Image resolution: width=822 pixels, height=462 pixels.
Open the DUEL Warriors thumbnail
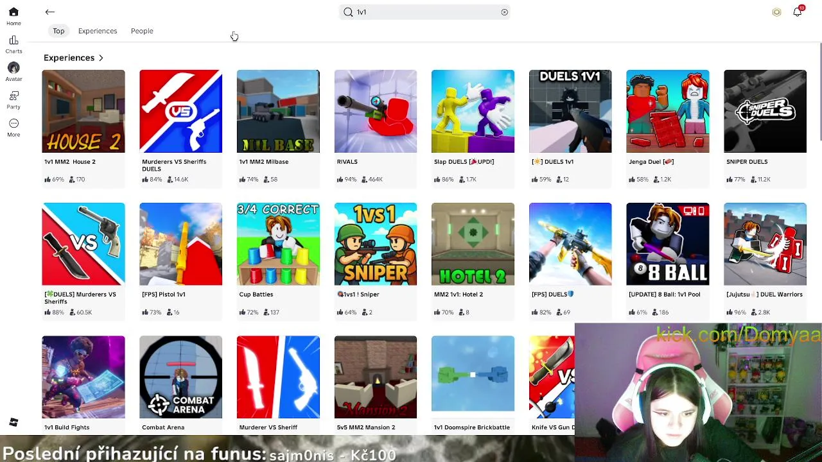pyautogui.click(x=765, y=244)
